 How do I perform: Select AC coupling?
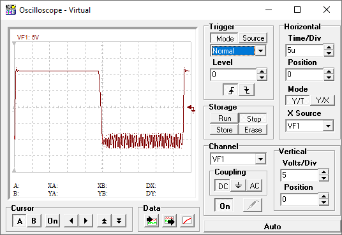pos(255,185)
